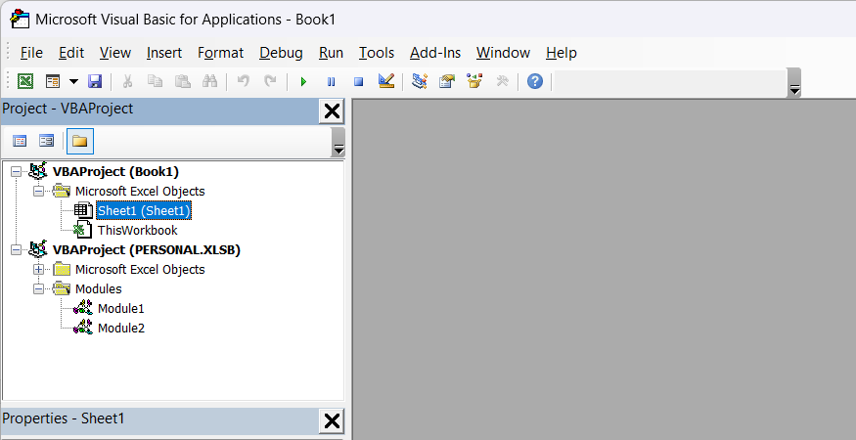This screenshot has height=440, width=856.
Task: Open Properties Window toolbar icon
Action: (x=446, y=81)
